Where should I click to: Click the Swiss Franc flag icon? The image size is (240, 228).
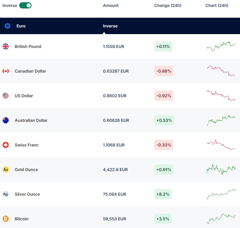pos(6,145)
